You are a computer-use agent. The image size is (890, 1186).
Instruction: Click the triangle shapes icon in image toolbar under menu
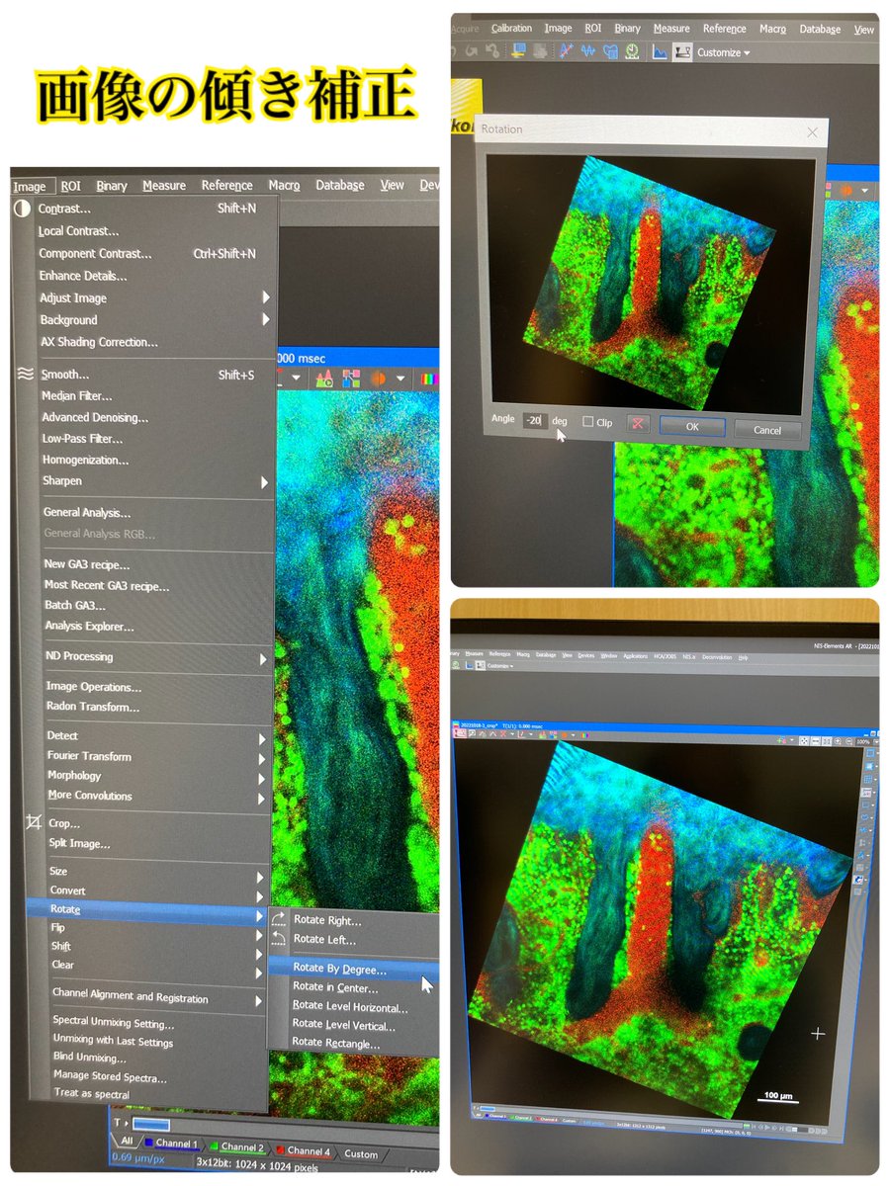[x=324, y=378]
